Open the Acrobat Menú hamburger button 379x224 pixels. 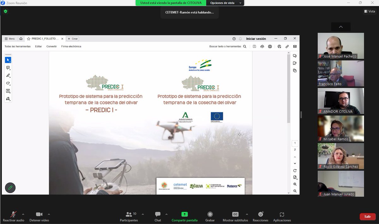pos(9,39)
